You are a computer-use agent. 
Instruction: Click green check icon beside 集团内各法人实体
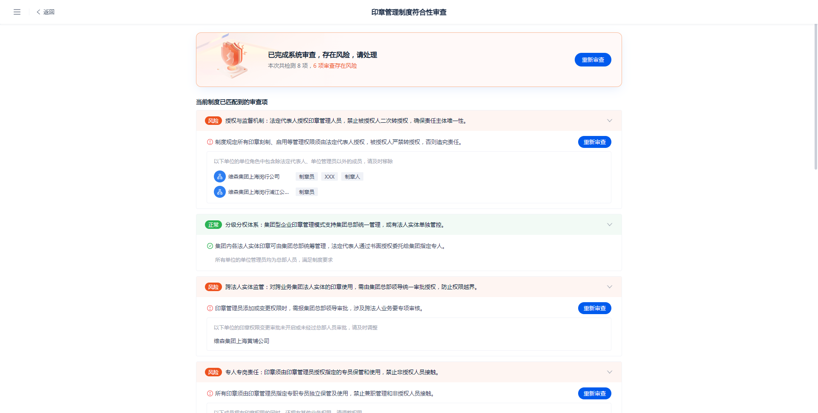[210, 246]
